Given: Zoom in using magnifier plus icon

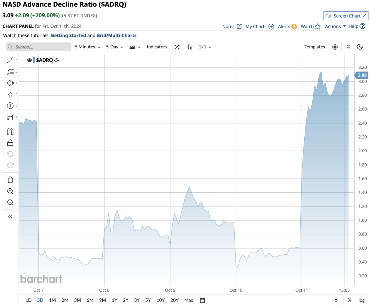Looking at the screenshot, I should [x=10, y=191].
